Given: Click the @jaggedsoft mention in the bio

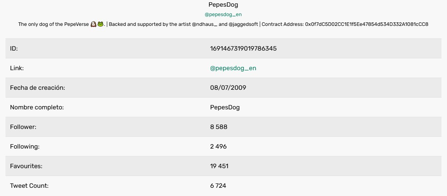Looking at the screenshot, I should (x=243, y=24).
